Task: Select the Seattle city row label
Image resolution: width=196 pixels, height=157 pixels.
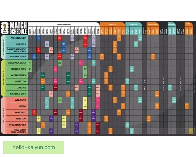Action: click(x=17, y=44)
